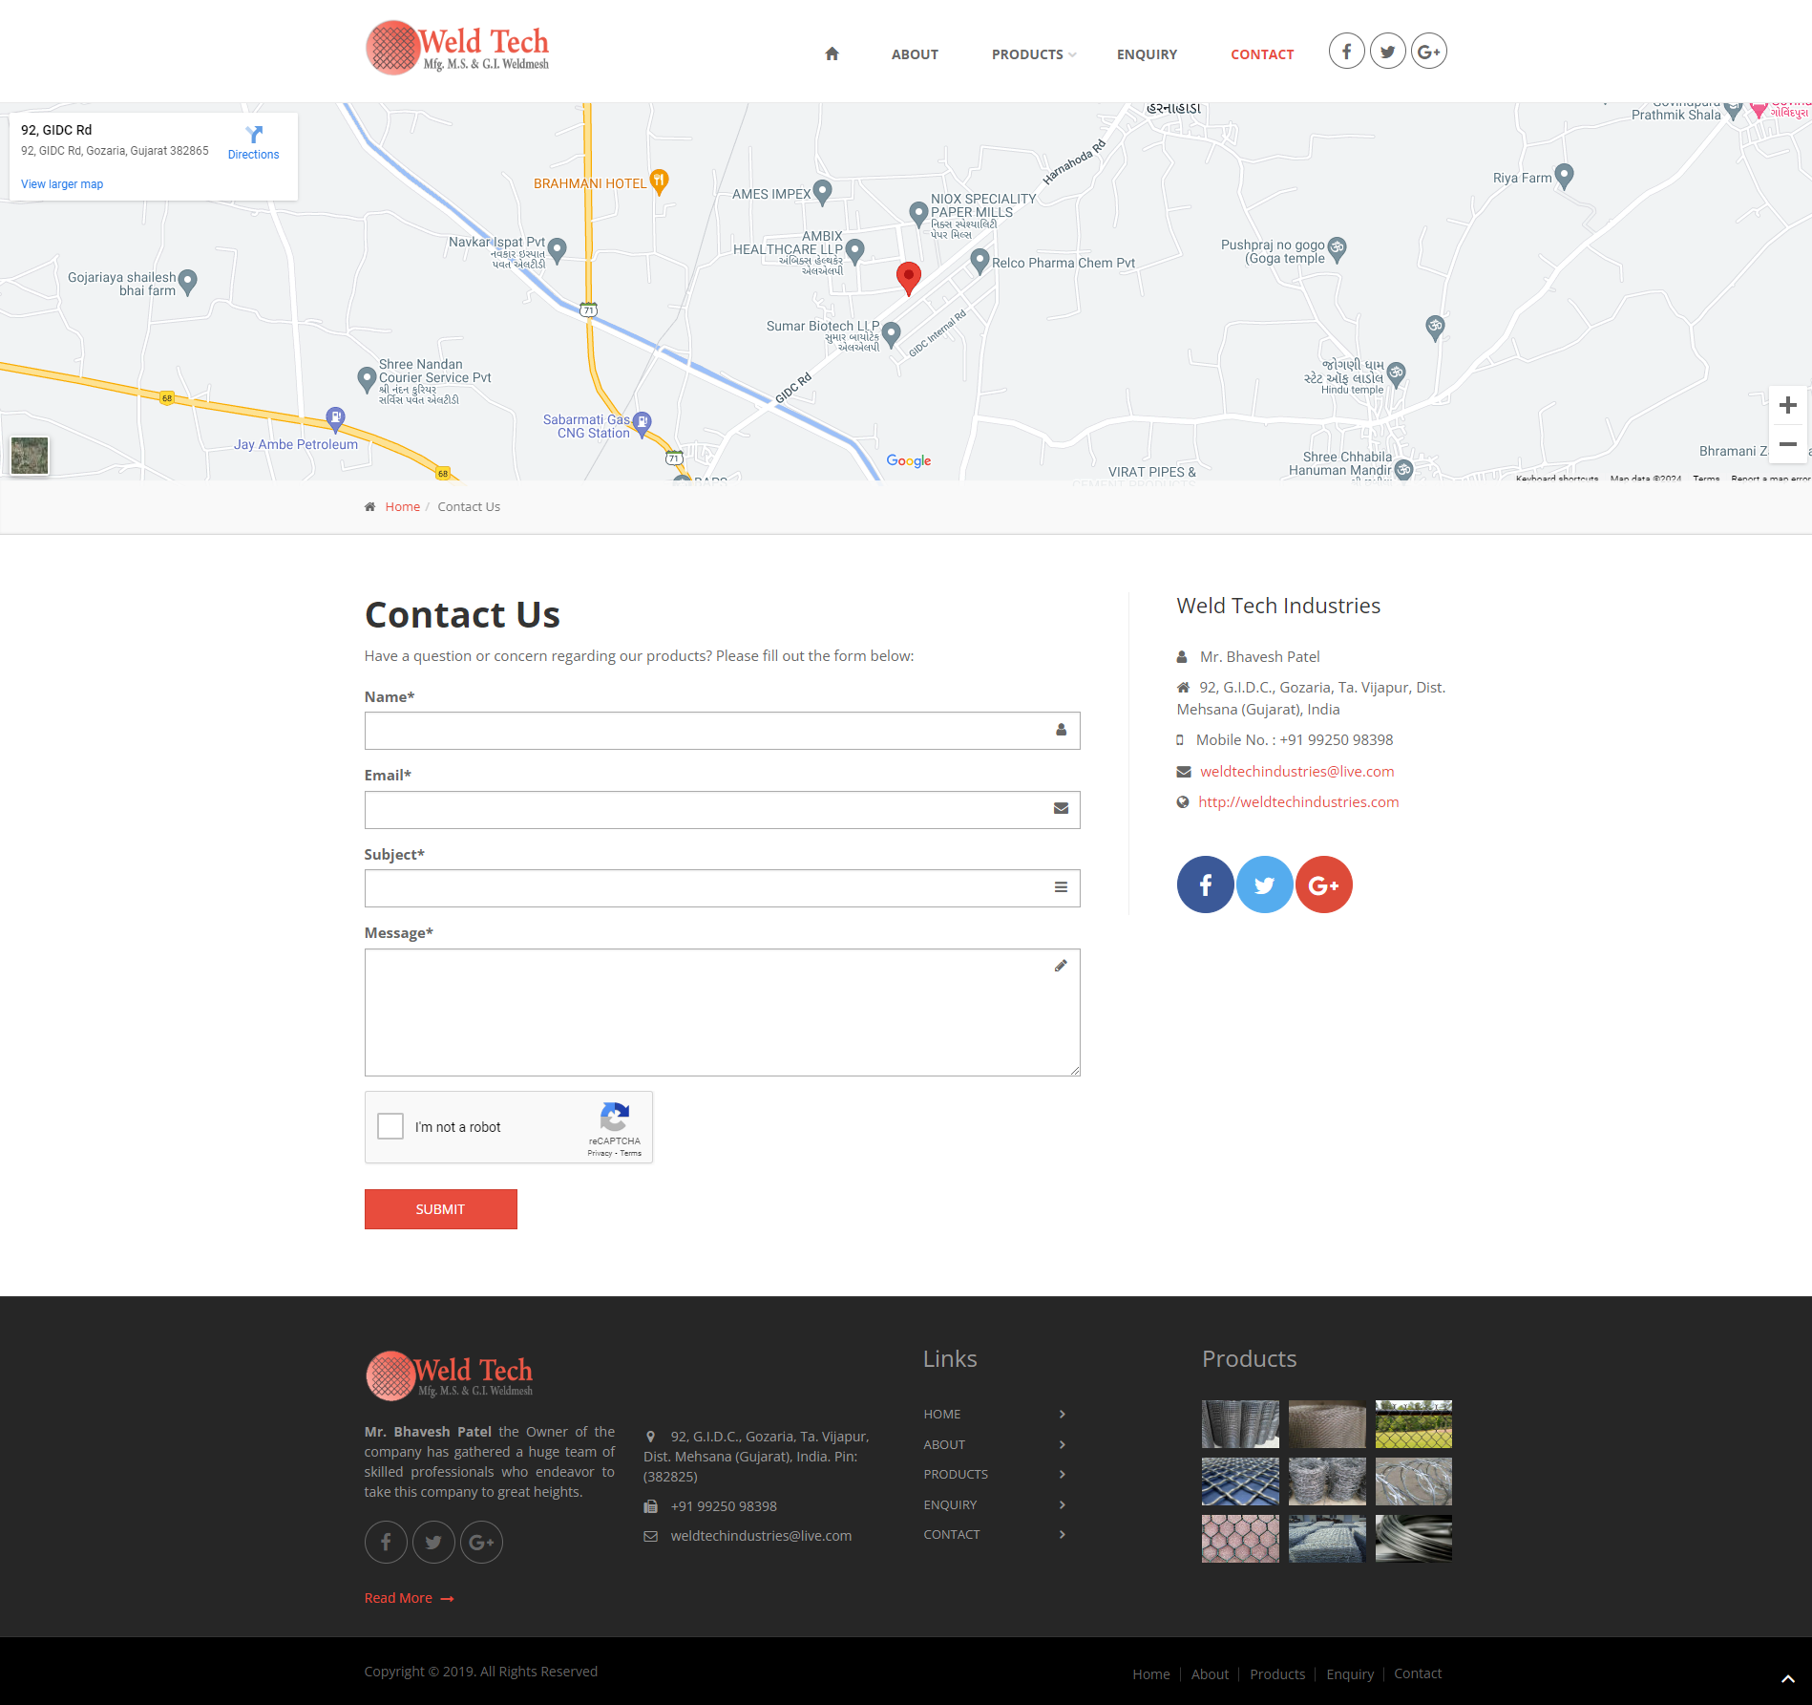
Task: Select the home icon in the navigation bar
Action: (x=832, y=54)
